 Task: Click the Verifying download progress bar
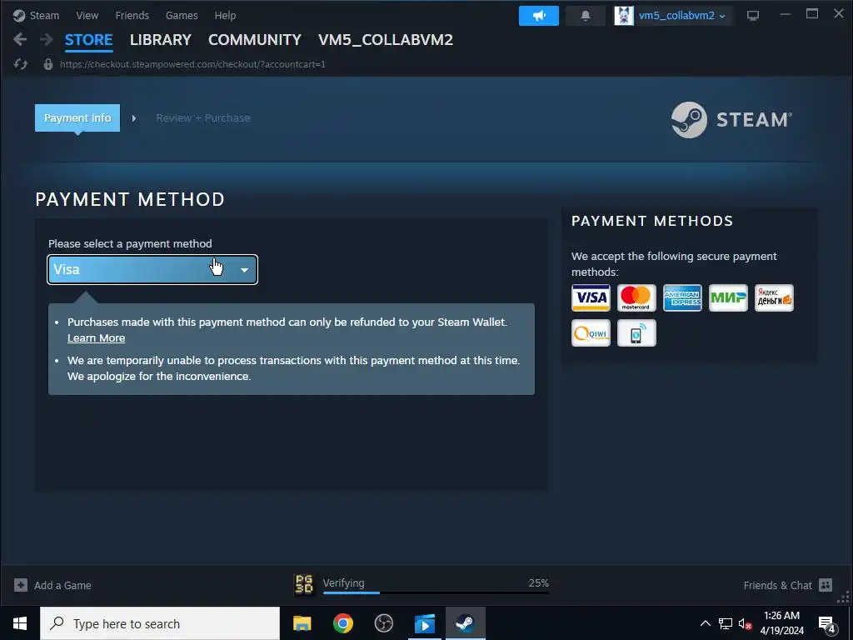[436, 592]
